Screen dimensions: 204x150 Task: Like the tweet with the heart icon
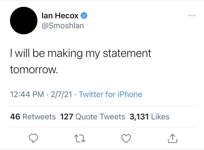pos(126,138)
